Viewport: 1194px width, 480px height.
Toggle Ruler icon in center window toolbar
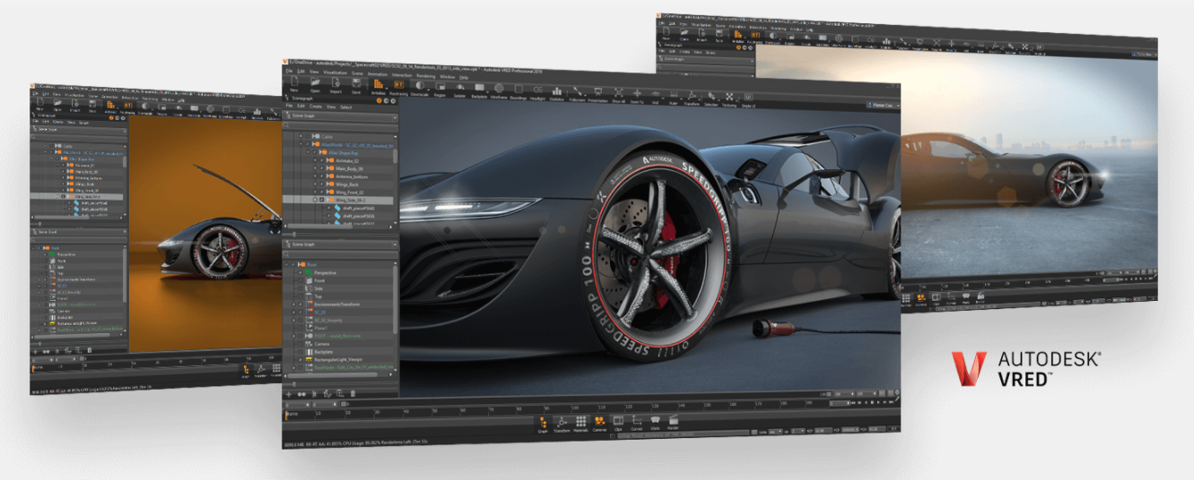coord(674,95)
